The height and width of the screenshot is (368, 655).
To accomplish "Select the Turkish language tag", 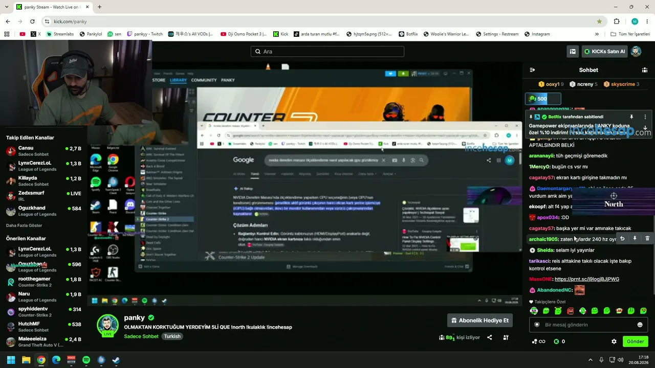I will (x=172, y=336).
